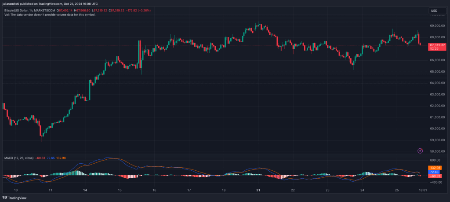Click the 800.00 MACD axis label
The image size is (450, 202).
(435, 160)
